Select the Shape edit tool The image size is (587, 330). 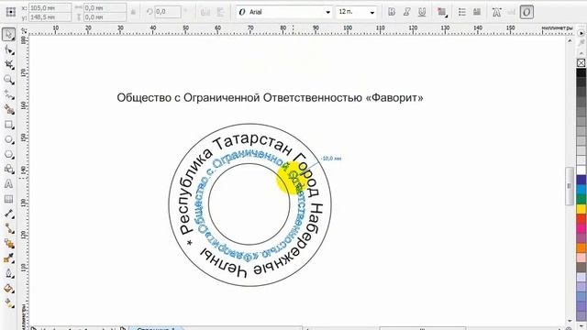click(8, 49)
